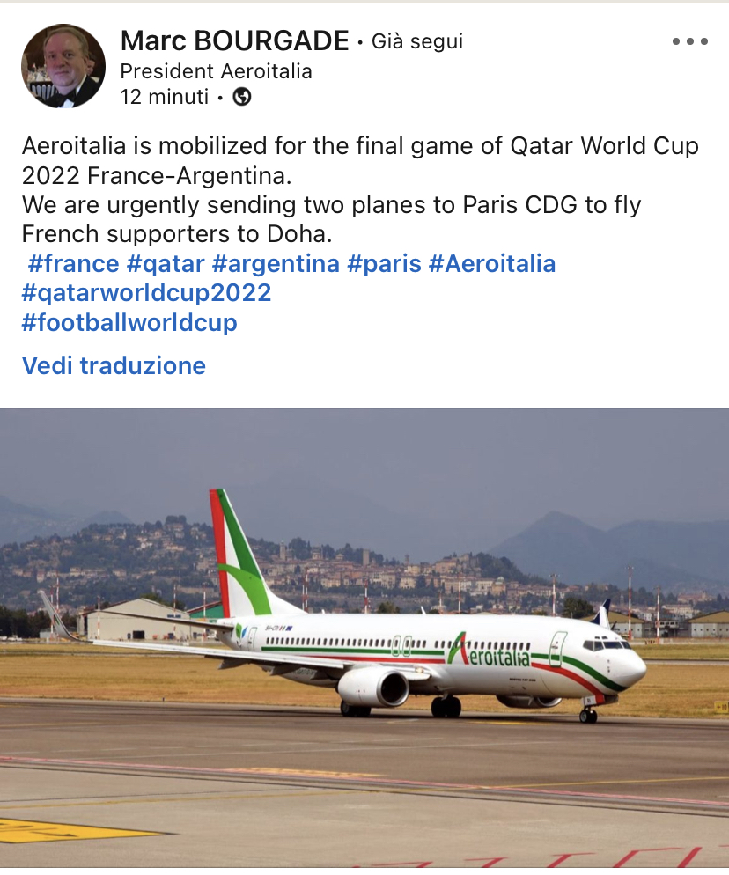
Task: Open the #qatar hashtag
Action: tap(166, 263)
